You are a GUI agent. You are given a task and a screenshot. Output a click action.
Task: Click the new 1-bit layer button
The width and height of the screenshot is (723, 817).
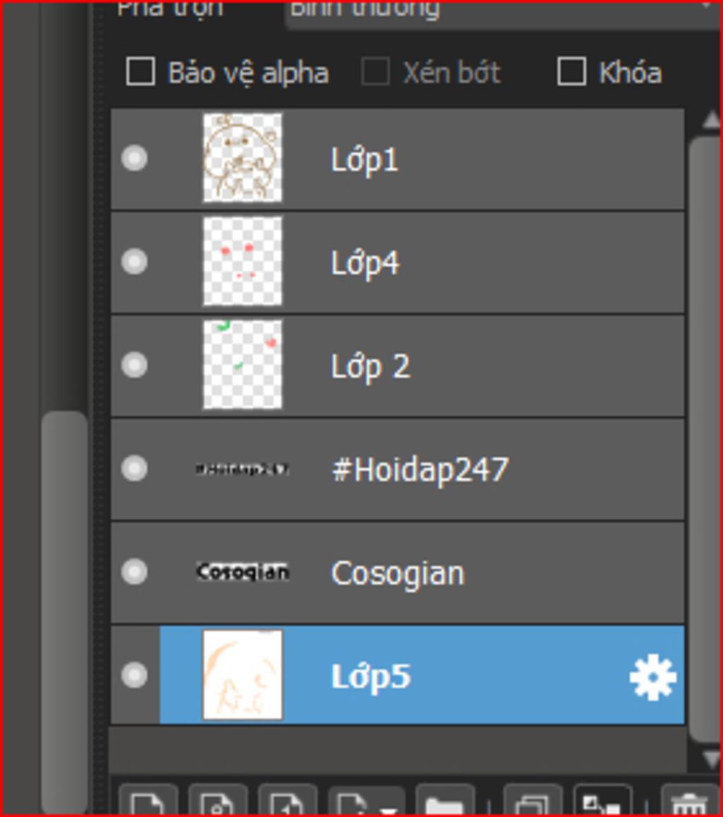[x=287, y=800]
